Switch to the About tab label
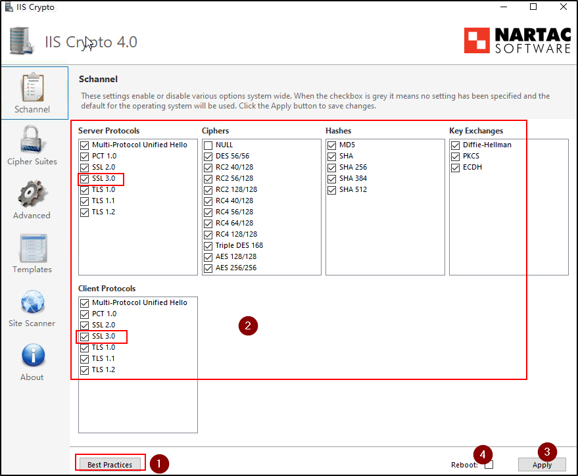The height and width of the screenshot is (476, 578). pos(32,377)
